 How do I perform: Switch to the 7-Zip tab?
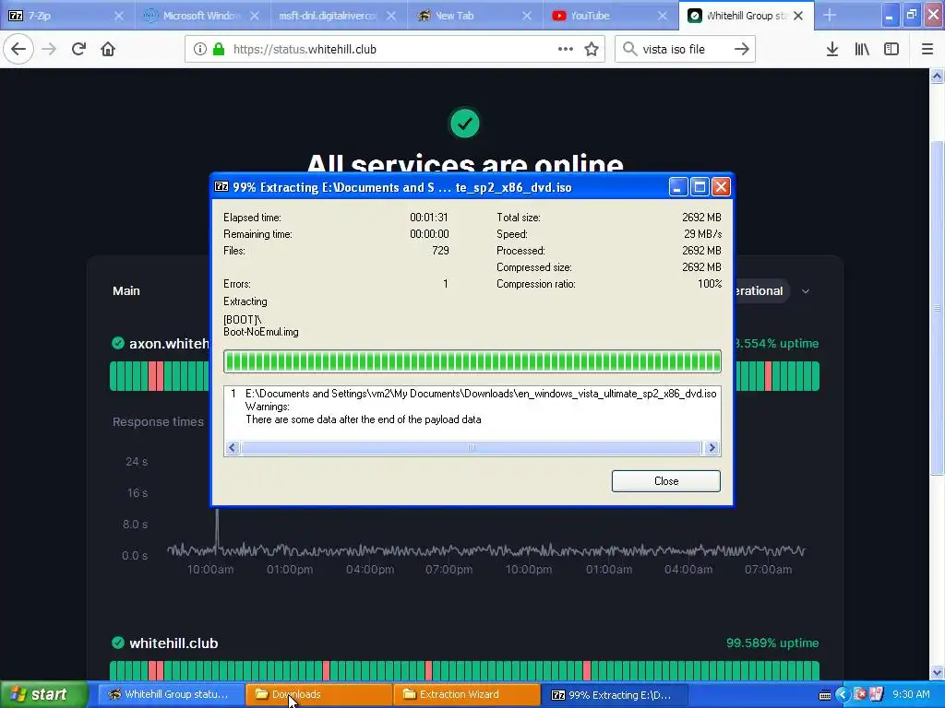(67, 16)
